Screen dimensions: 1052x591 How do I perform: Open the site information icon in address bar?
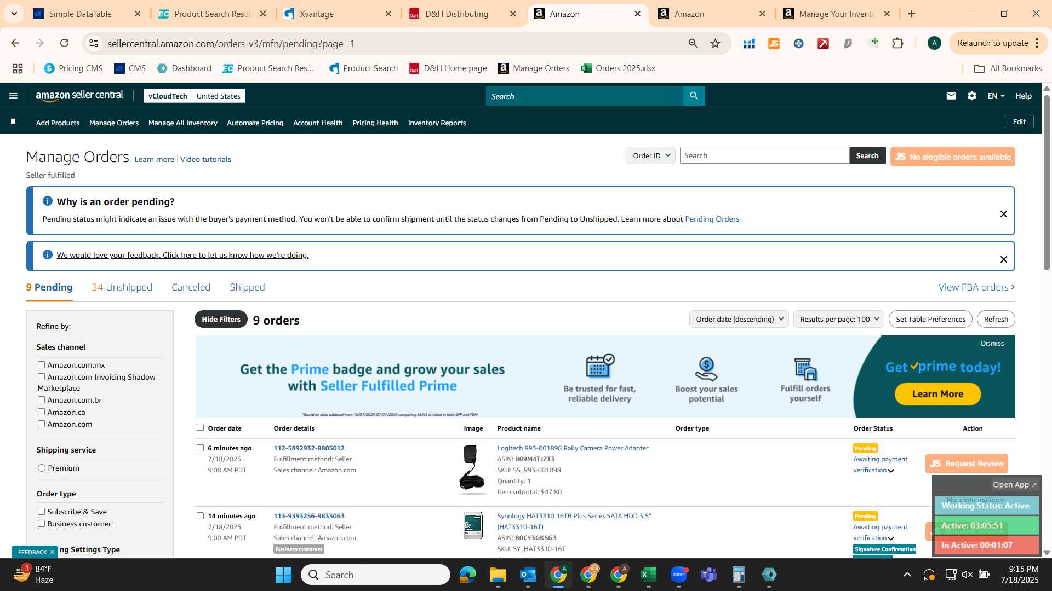94,43
